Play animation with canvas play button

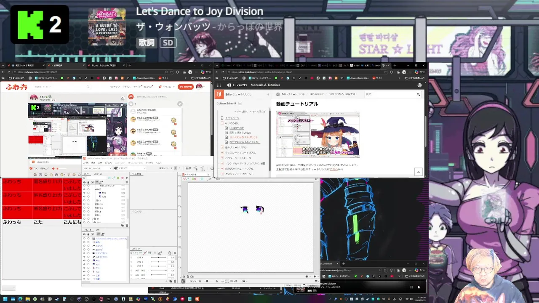point(315,276)
